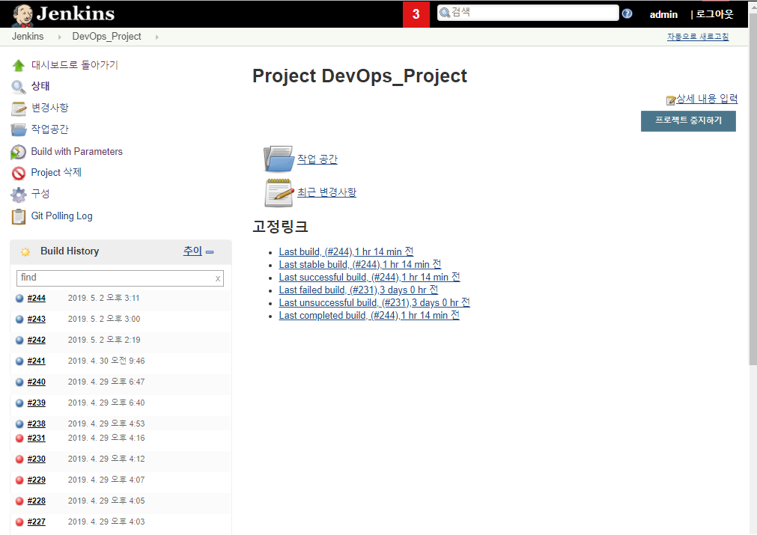The height and width of the screenshot is (535, 757).
Task: Open the red notification badge showing 3
Action: pos(416,14)
